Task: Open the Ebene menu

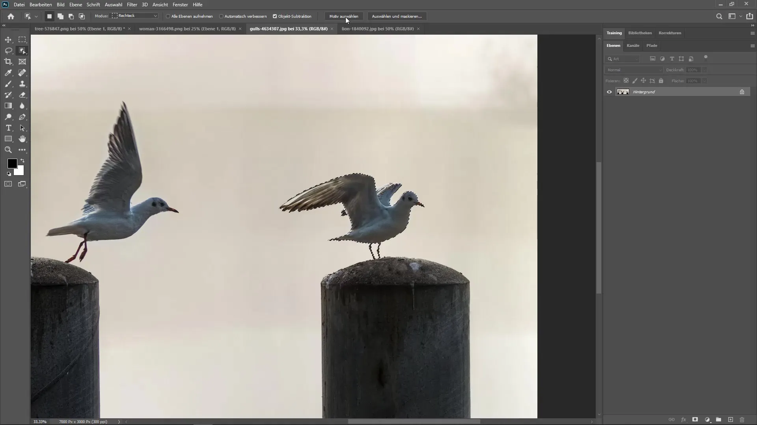Action: pyautogui.click(x=76, y=5)
